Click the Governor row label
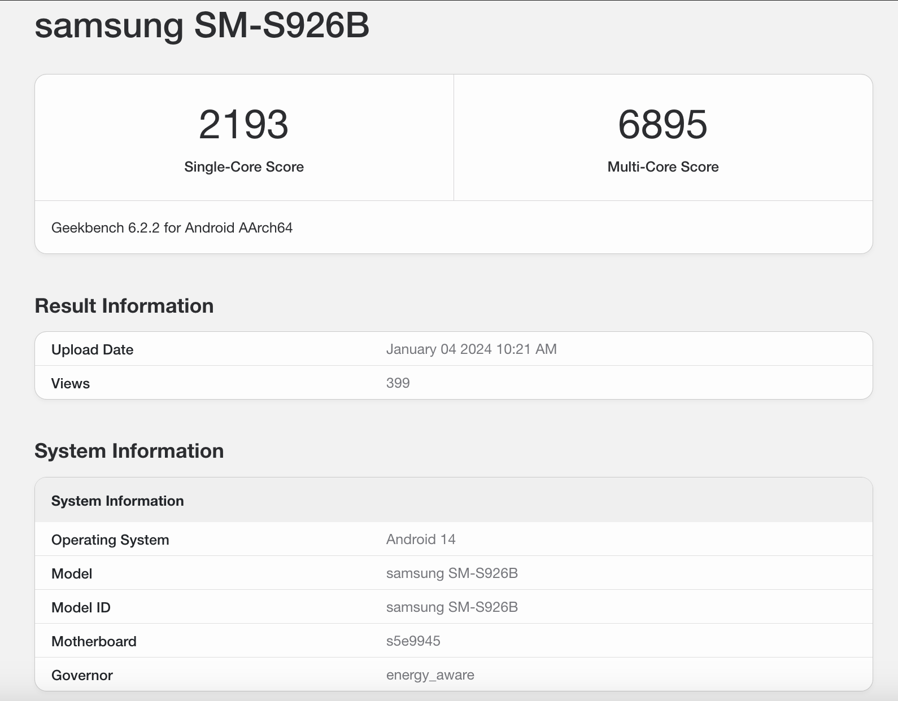Viewport: 898px width, 701px height. click(x=82, y=676)
